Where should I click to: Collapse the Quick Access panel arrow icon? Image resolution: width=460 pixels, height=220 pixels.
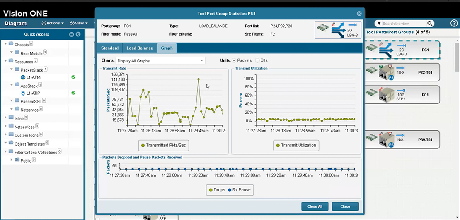point(78,34)
